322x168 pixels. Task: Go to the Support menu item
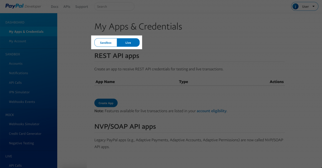(x=81, y=7)
